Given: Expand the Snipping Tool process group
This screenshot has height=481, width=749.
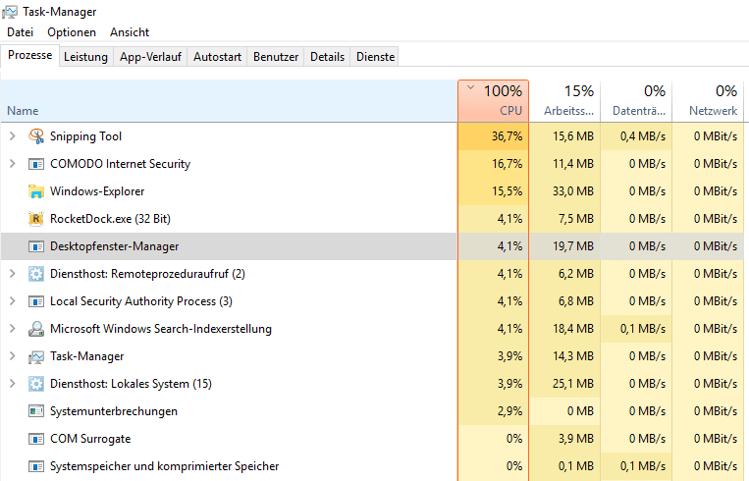Looking at the screenshot, I should point(13,136).
